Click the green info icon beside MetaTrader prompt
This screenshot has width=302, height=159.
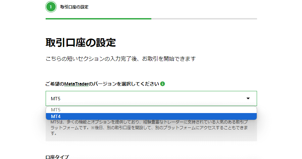pyautogui.click(x=162, y=84)
